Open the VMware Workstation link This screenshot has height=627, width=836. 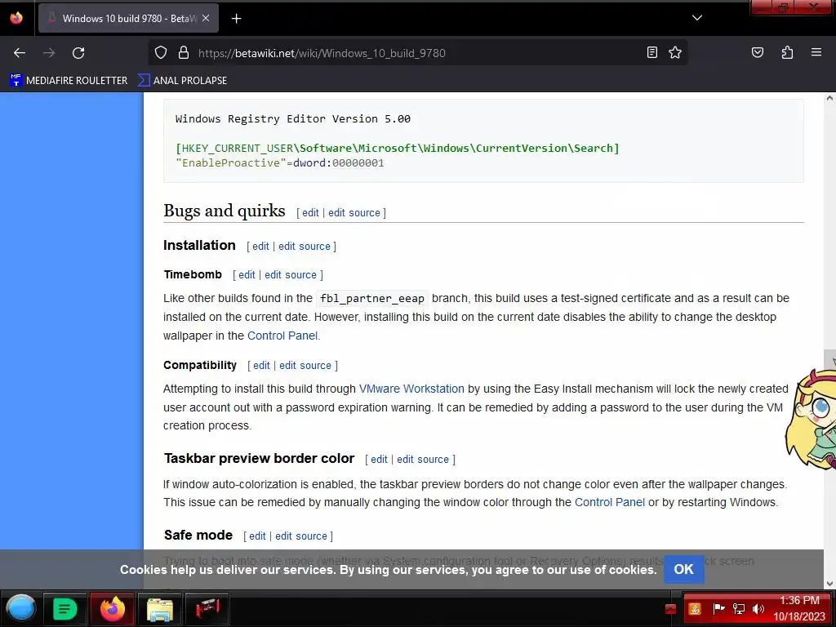coord(411,389)
